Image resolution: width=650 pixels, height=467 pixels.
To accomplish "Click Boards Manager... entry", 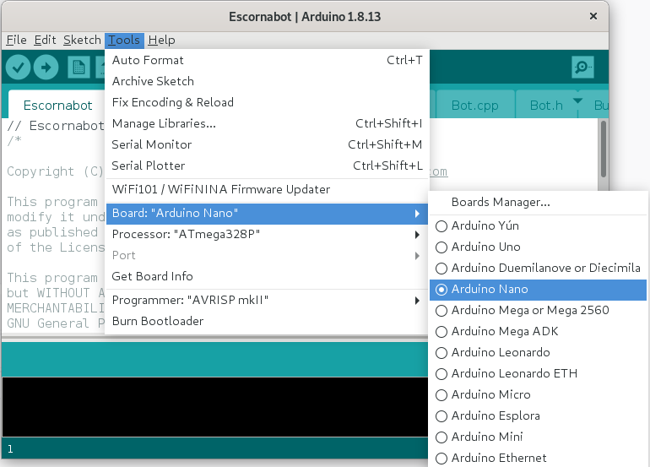I will pyautogui.click(x=501, y=203).
